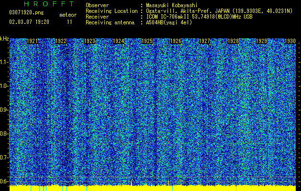
Task: Click the 1925 time marker
Action: click(x=147, y=41)
